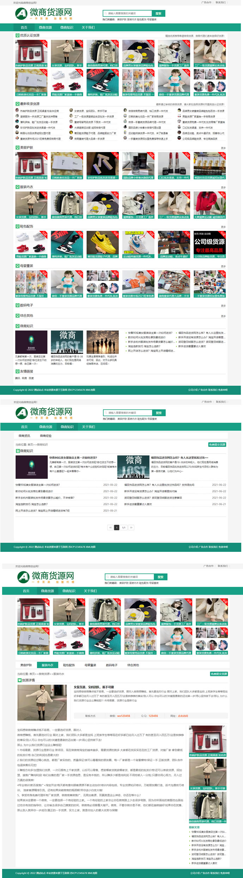Switch to the 微商经验 tab on list page
This screenshot has height=878, width=243.
point(46,436)
